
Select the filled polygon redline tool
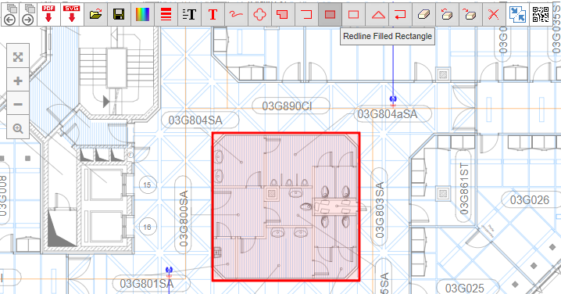pyautogui.click(x=283, y=14)
